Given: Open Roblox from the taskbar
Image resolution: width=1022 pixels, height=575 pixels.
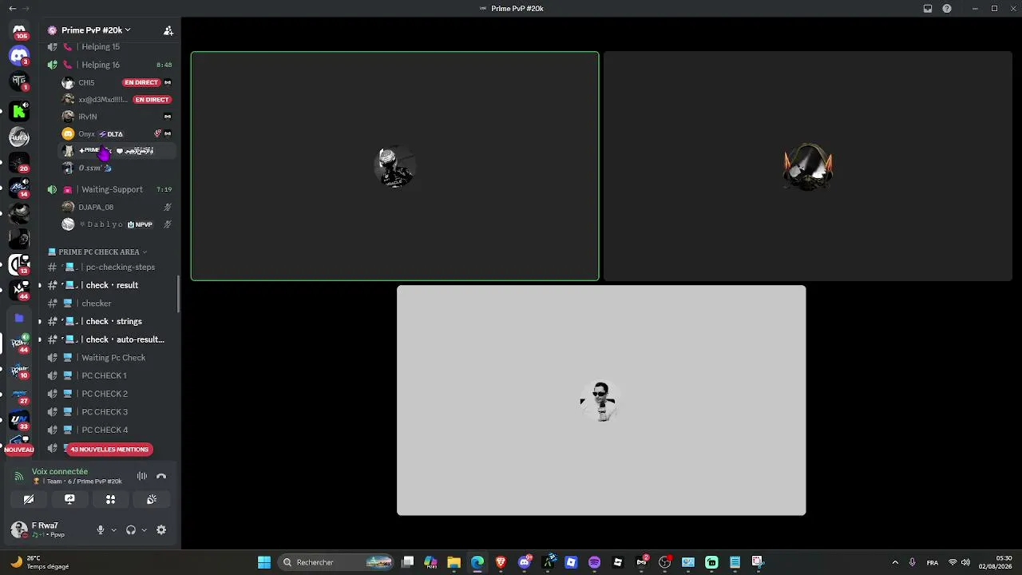Looking at the screenshot, I should coord(618,562).
